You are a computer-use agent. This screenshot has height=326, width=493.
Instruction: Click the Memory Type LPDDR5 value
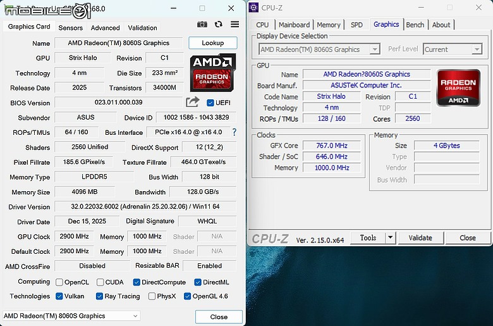coord(94,177)
